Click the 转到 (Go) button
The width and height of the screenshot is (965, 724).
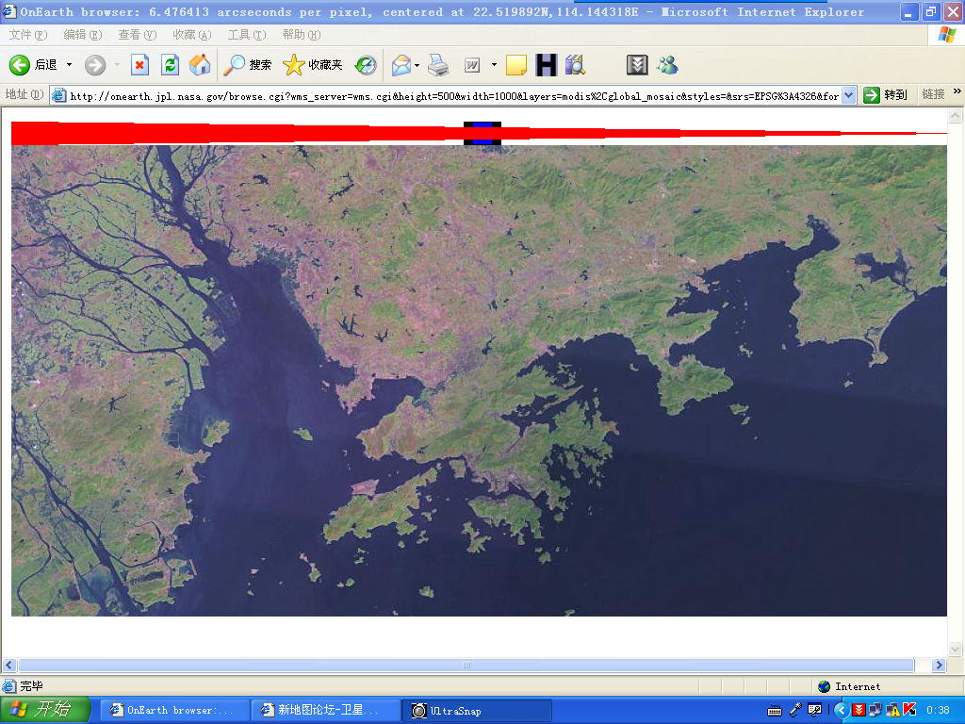(x=886, y=95)
